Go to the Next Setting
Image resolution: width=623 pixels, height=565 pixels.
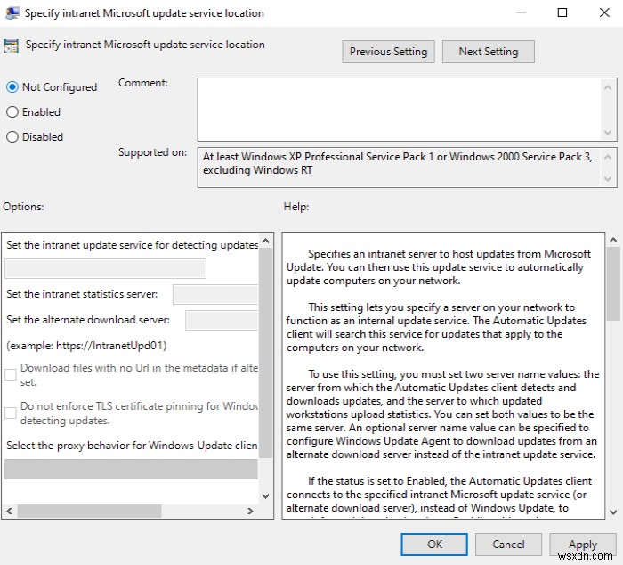pyautogui.click(x=489, y=52)
